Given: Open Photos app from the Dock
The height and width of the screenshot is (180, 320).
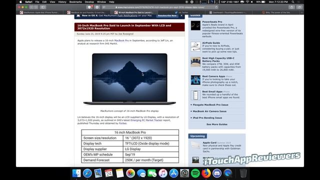Looking at the screenshot, I should tap(130, 173).
